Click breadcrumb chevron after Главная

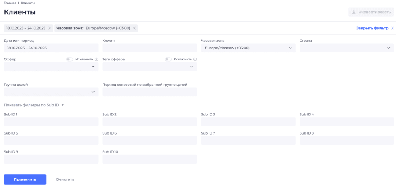[19, 3]
